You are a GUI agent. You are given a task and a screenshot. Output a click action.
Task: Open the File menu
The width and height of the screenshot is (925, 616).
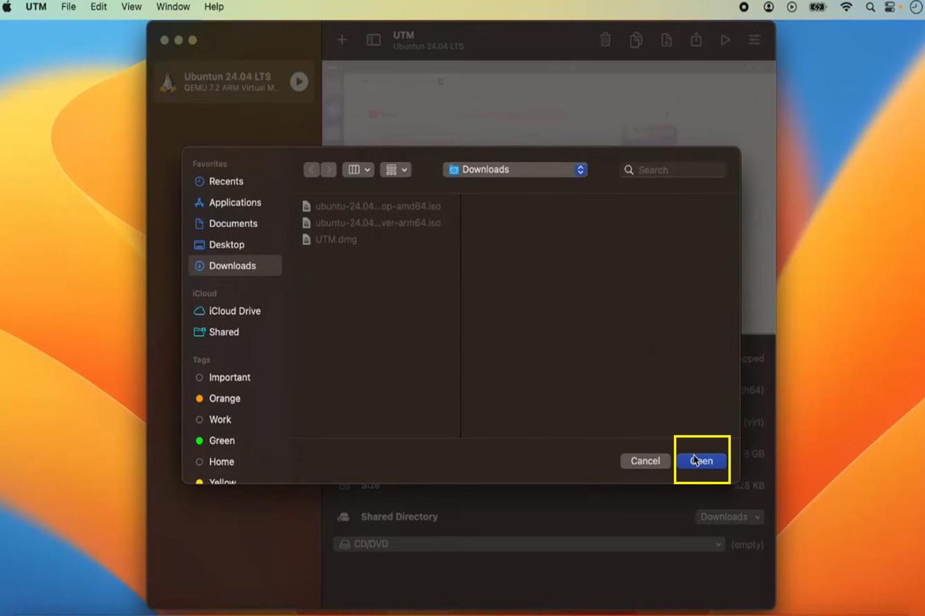tap(68, 7)
